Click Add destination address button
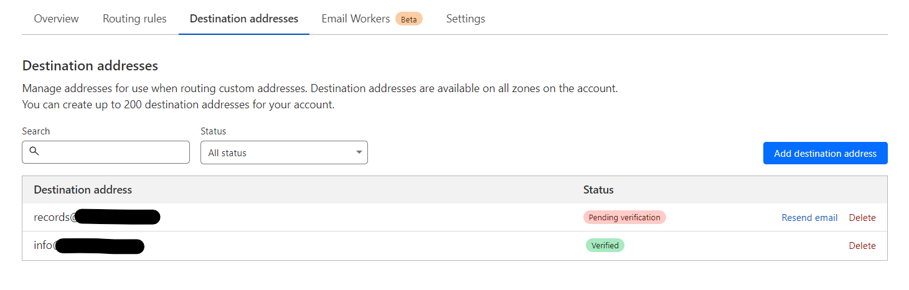 click(x=825, y=153)
